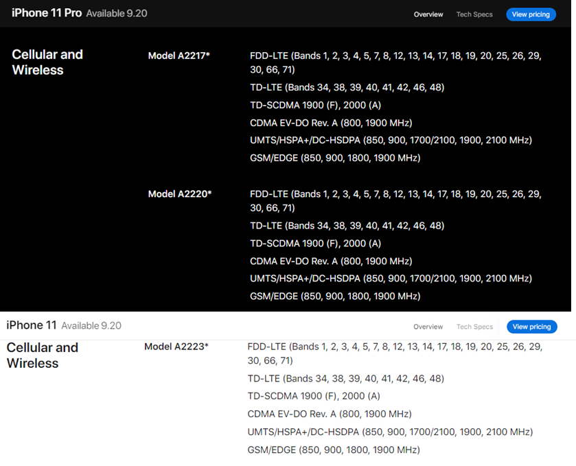
Task: Open Tech Specs in iPhone 11 Pro bar
Action: pyautogui.click(x=474, y=14)
